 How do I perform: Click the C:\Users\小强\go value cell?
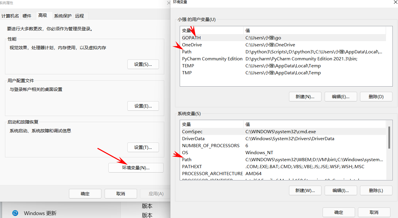point(263,38)
